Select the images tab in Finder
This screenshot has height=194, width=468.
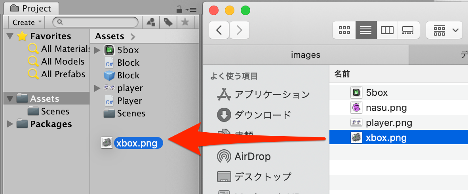[305, 55]
